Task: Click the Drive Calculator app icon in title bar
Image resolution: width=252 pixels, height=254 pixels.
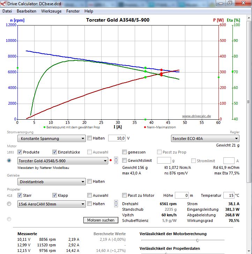Action: (3, 3)
